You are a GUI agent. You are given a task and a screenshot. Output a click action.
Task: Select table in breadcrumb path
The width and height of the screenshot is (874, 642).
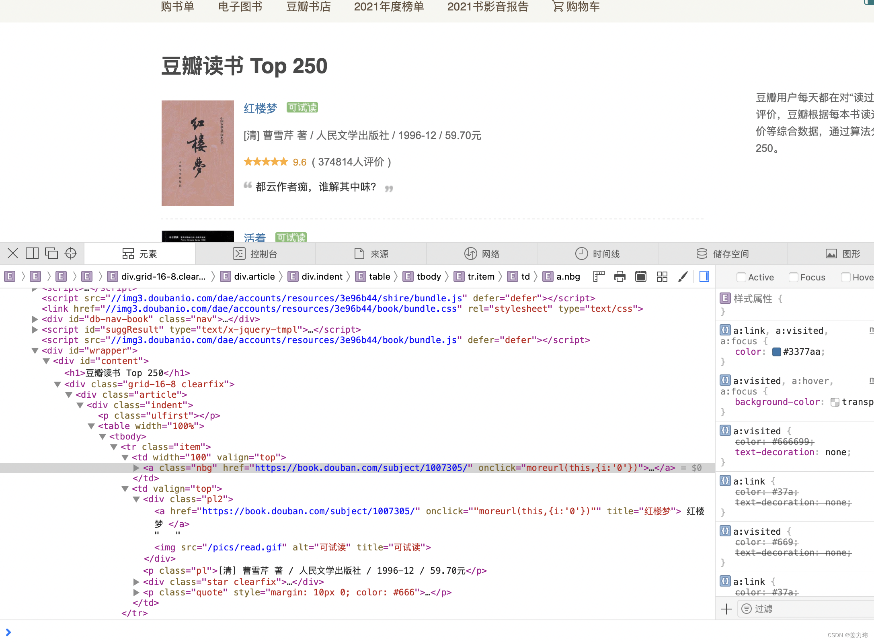coord(373,276)
